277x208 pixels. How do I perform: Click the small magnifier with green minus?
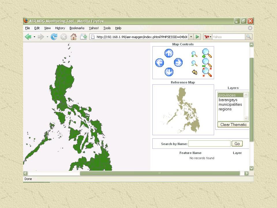tap(194, 63)
